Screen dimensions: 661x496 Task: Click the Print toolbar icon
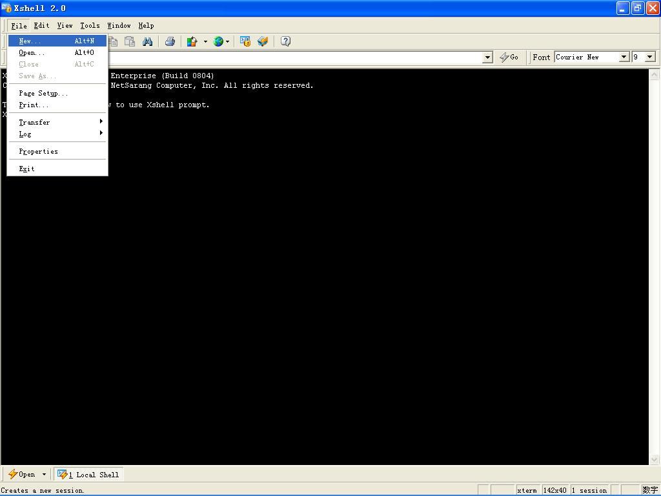[170, 41]
